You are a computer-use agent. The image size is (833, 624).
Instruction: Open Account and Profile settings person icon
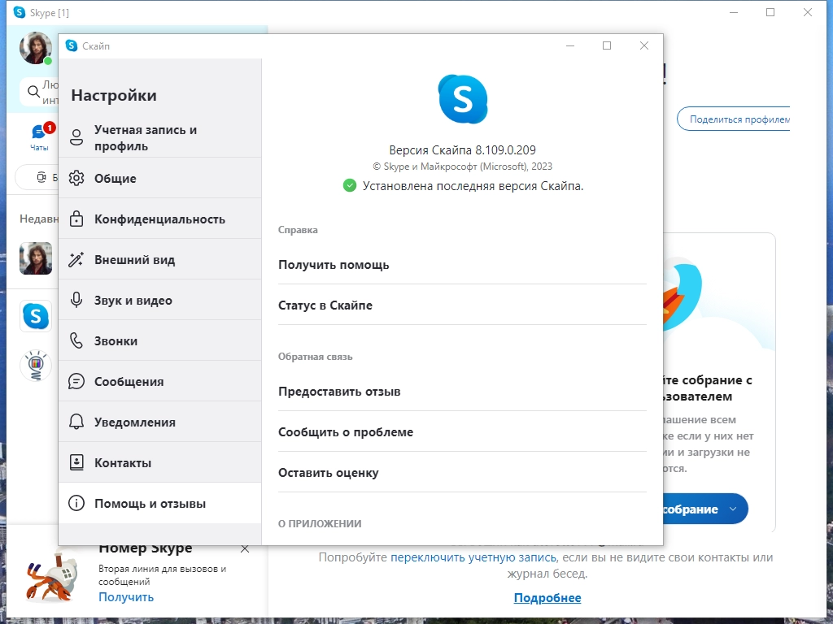point(76,137)
